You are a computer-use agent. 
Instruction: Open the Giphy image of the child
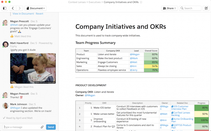[33, 68]
